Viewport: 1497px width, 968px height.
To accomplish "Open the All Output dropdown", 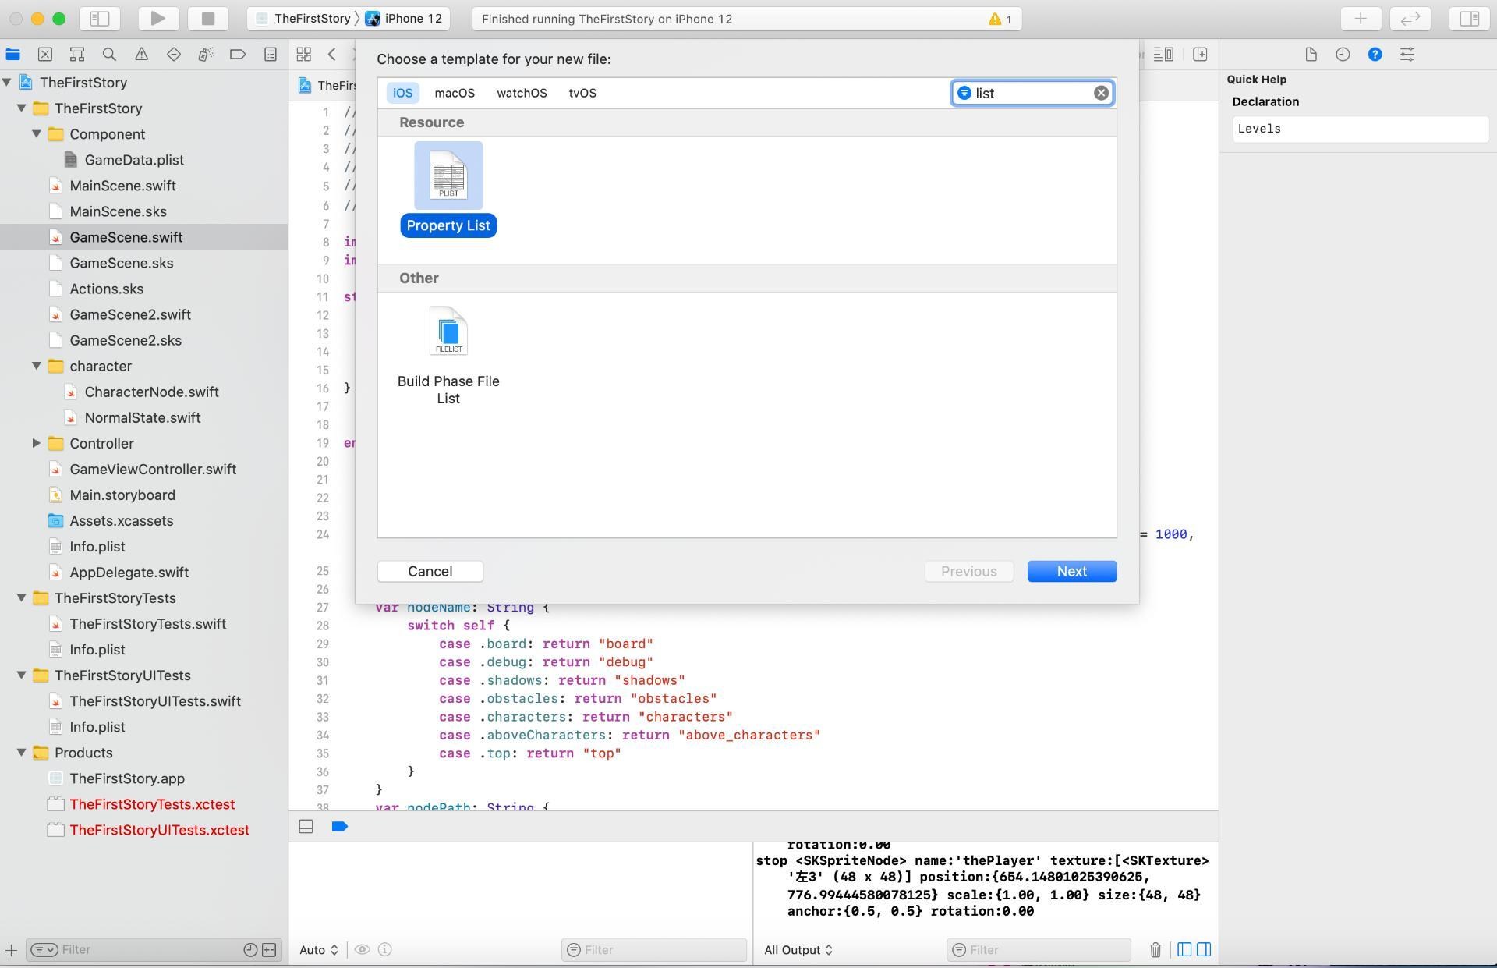I will click(798, 949).
